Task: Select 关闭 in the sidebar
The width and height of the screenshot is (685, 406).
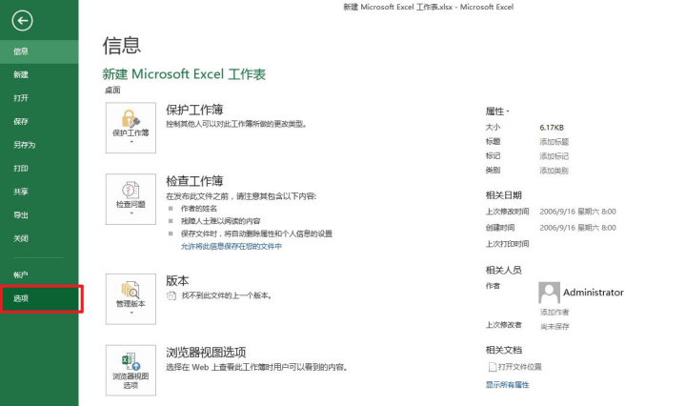Action: point(39,238)
